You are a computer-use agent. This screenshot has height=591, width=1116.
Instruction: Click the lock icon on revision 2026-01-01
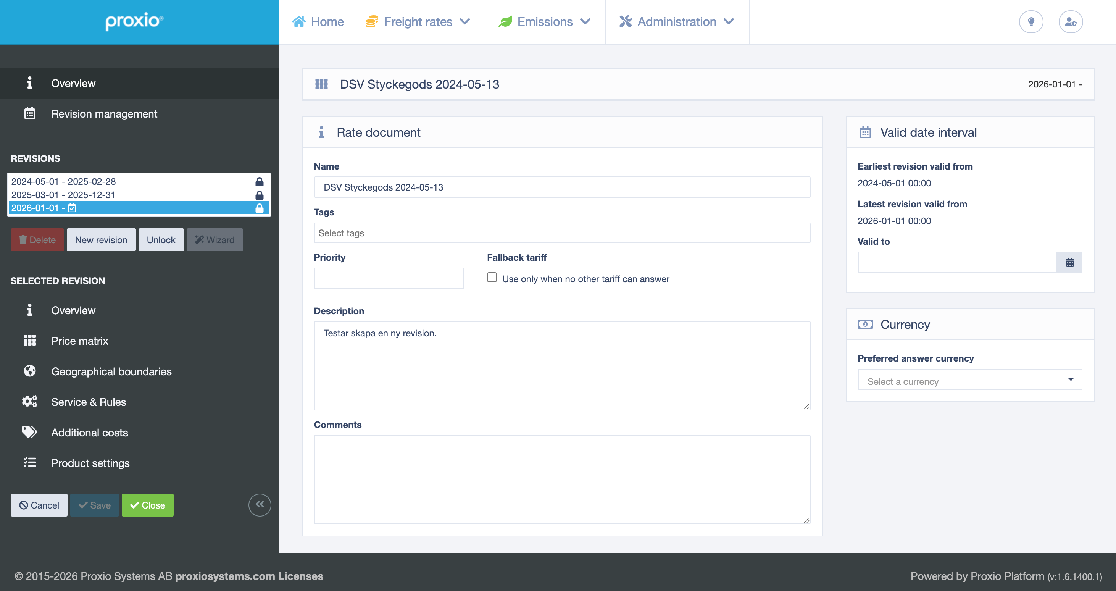[260, 208]
